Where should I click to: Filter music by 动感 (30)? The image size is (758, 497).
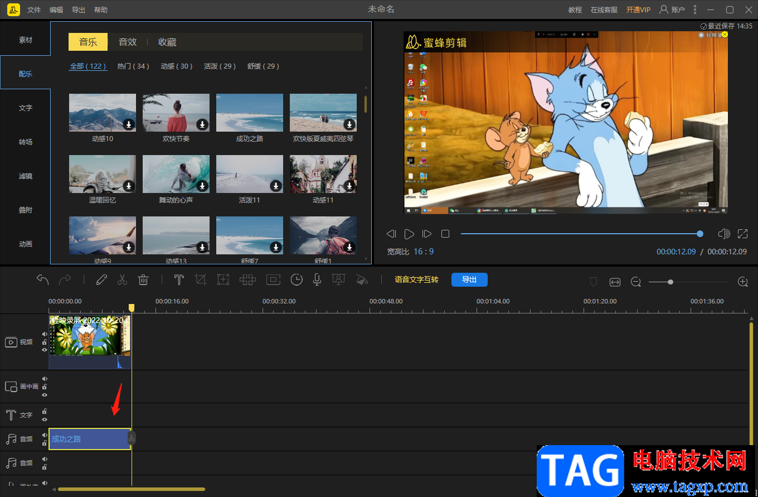[177, 66]
